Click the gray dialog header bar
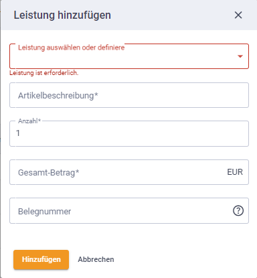The height and width of the screenshot is (278, 257). click(x=129, y=15)
